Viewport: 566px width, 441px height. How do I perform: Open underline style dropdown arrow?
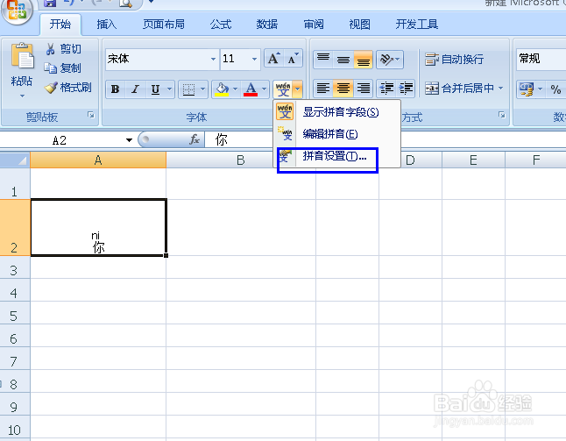point(170,89)
